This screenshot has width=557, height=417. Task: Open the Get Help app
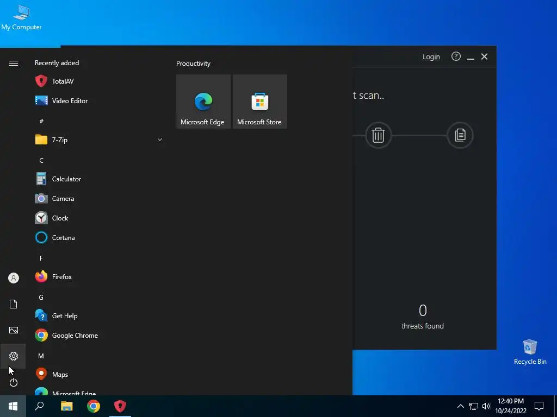99,315
